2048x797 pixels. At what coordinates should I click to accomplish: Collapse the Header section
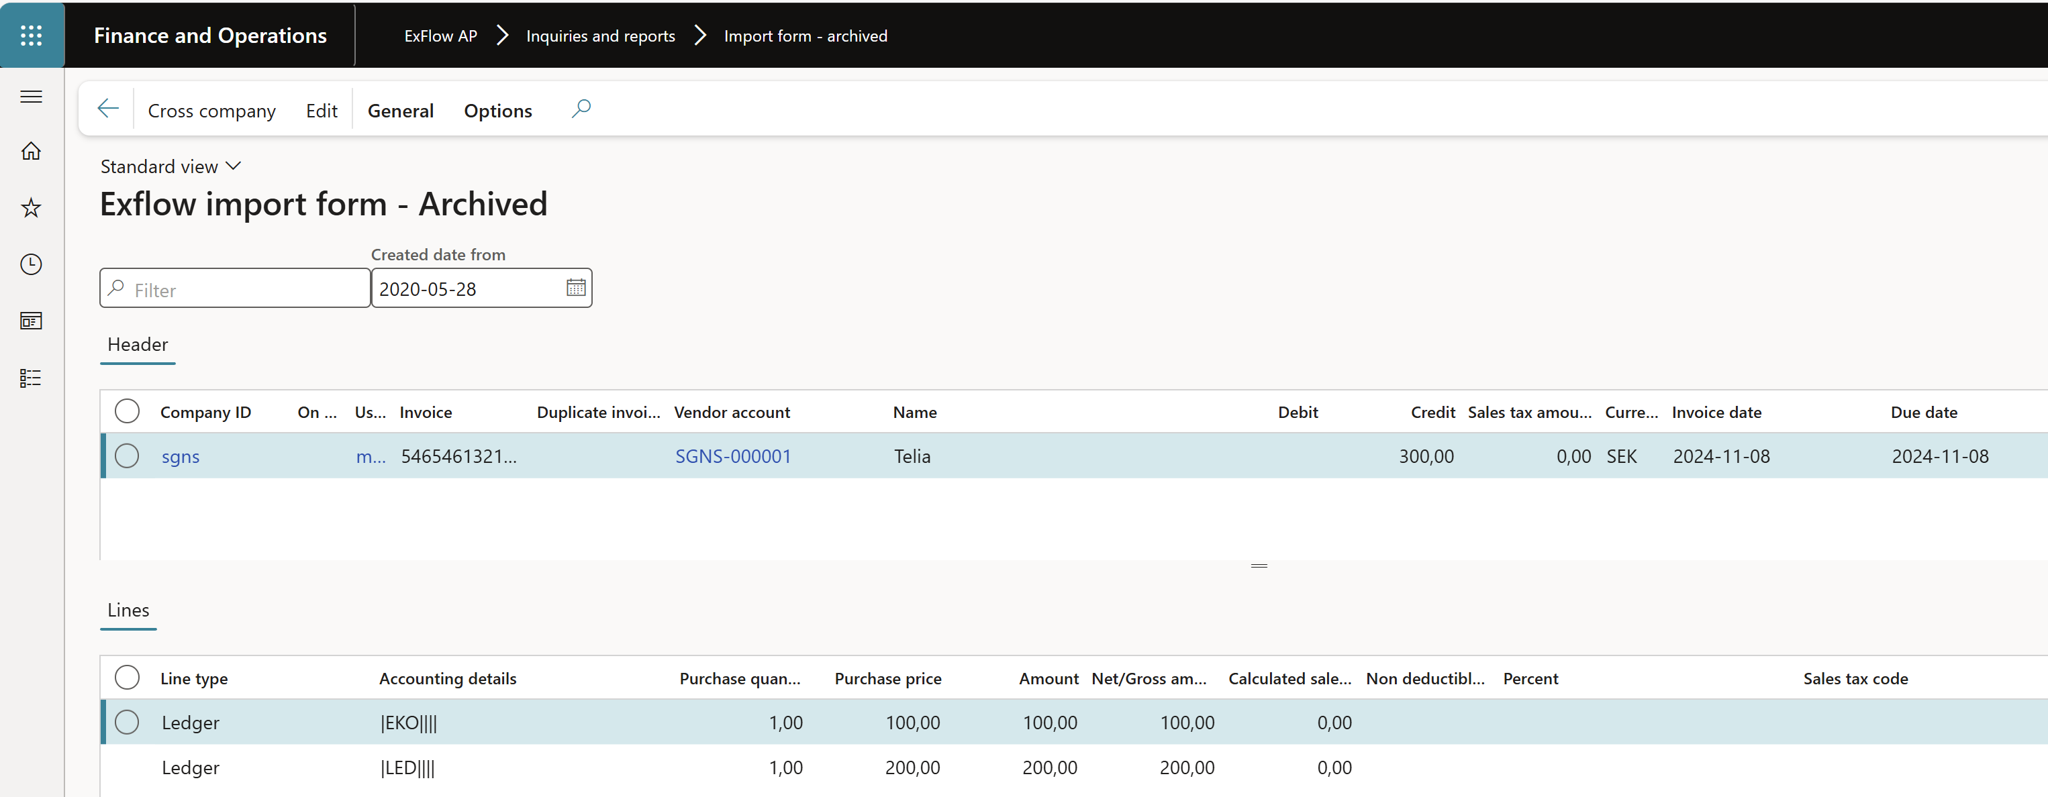138,344
